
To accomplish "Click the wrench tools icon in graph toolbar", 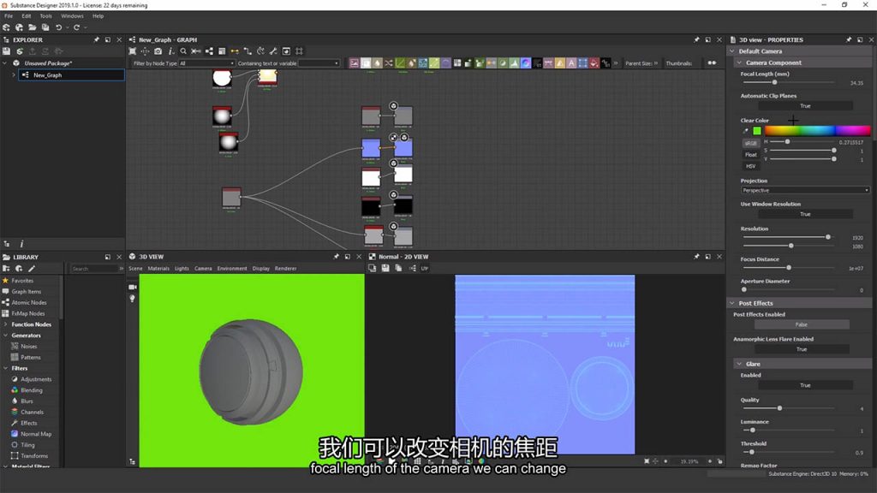I will click(x=273, y=51).
